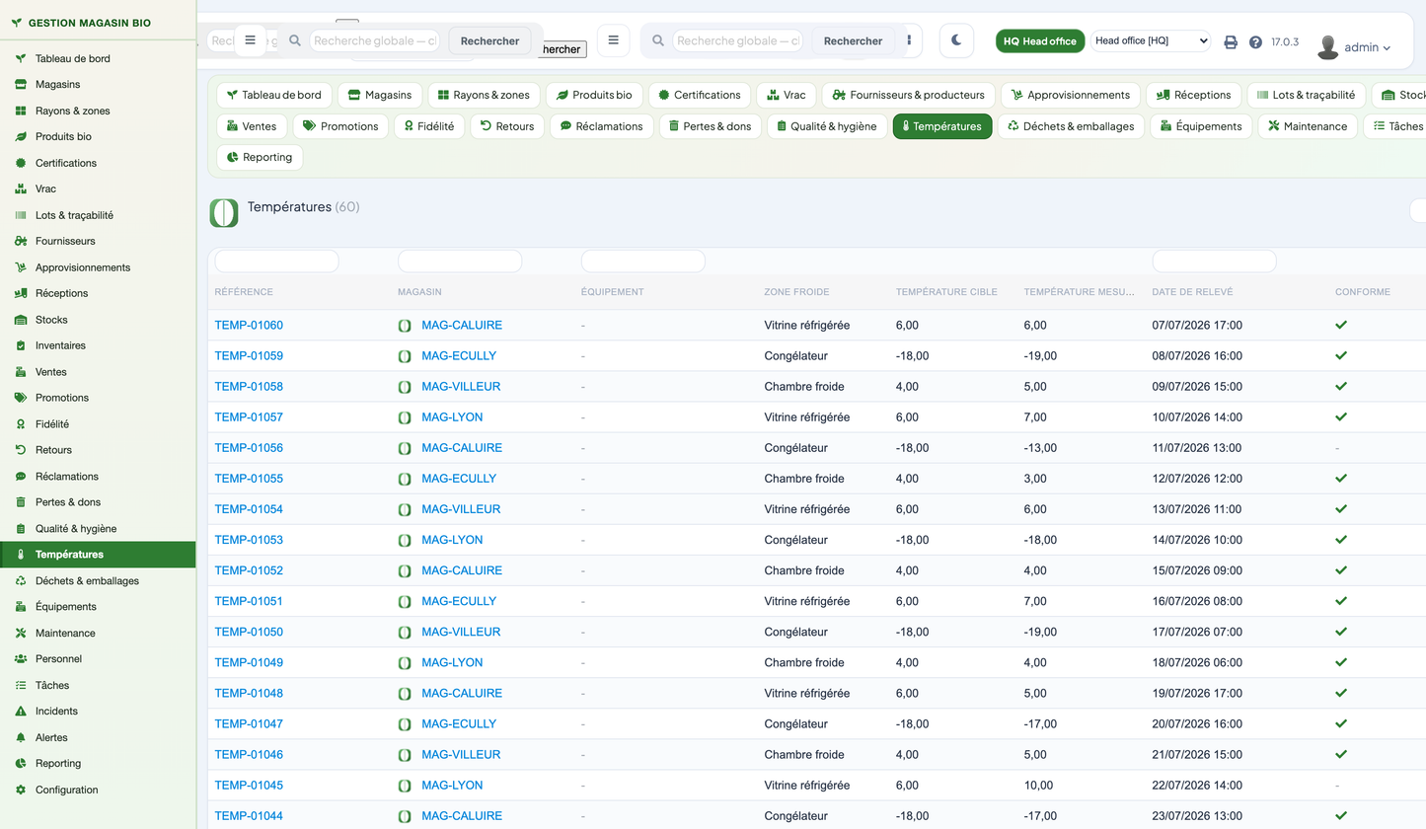The height and width of the screenshot is (829, 1426).
Task: Click the Ventes cash register icon in sidebar
Action: point(20,372)
